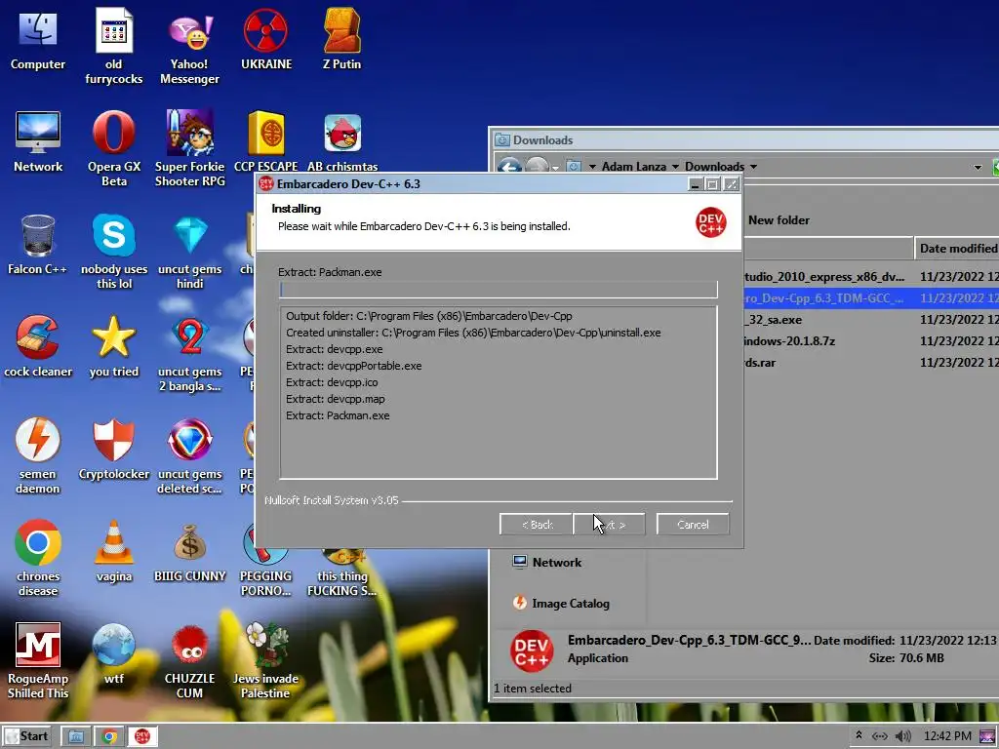999x749 pixels.
Task: Open the address bar history dropdown
Action: 978,168
